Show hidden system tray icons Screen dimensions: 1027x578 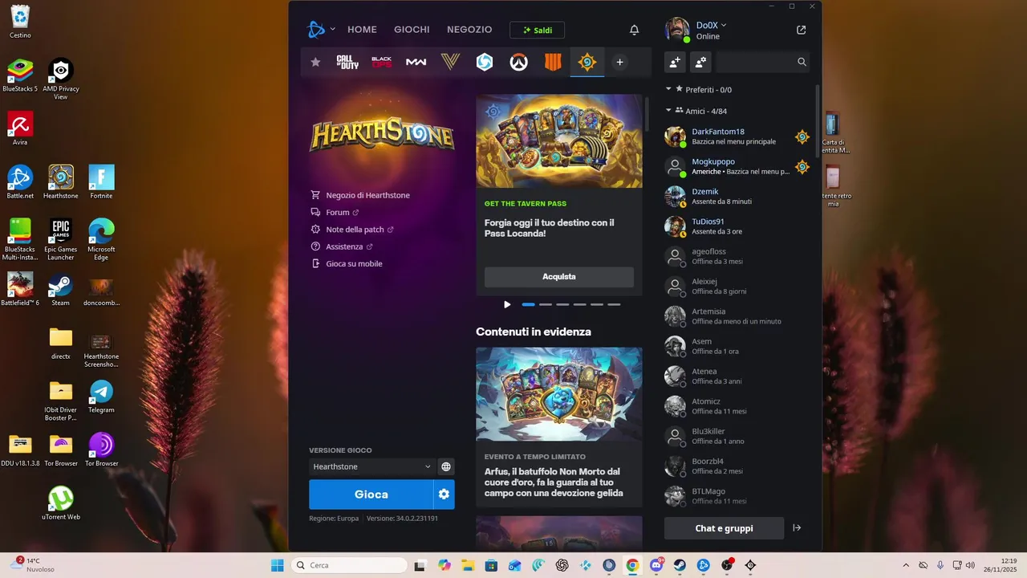click(906, 565)
